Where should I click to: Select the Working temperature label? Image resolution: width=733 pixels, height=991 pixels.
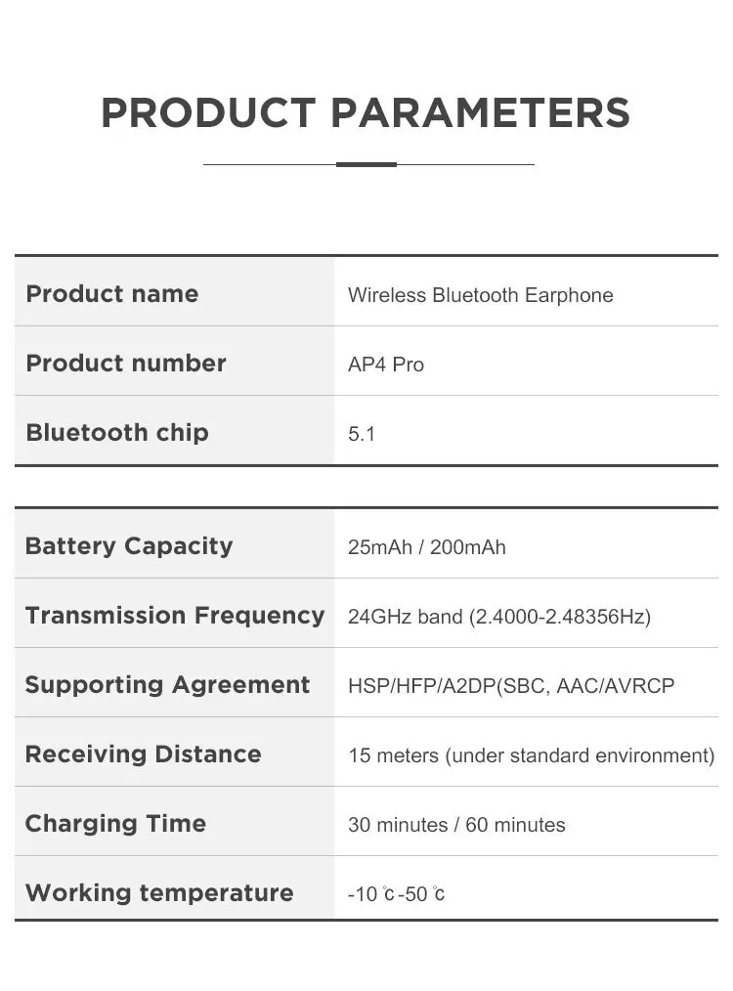click(x=159, y=893)
